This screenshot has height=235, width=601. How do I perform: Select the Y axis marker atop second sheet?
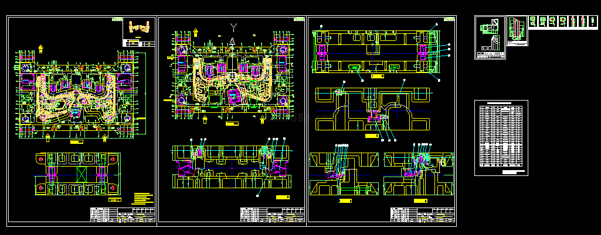234,27
